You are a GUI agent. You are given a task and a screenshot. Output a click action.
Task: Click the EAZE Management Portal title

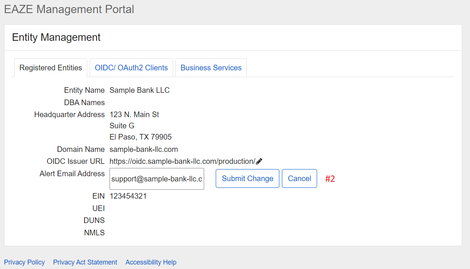(x=69, y=9)
